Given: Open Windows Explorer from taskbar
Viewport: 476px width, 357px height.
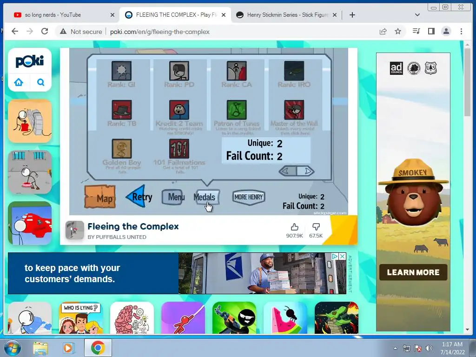Looking at the screenshot, I should click(40, 348).
